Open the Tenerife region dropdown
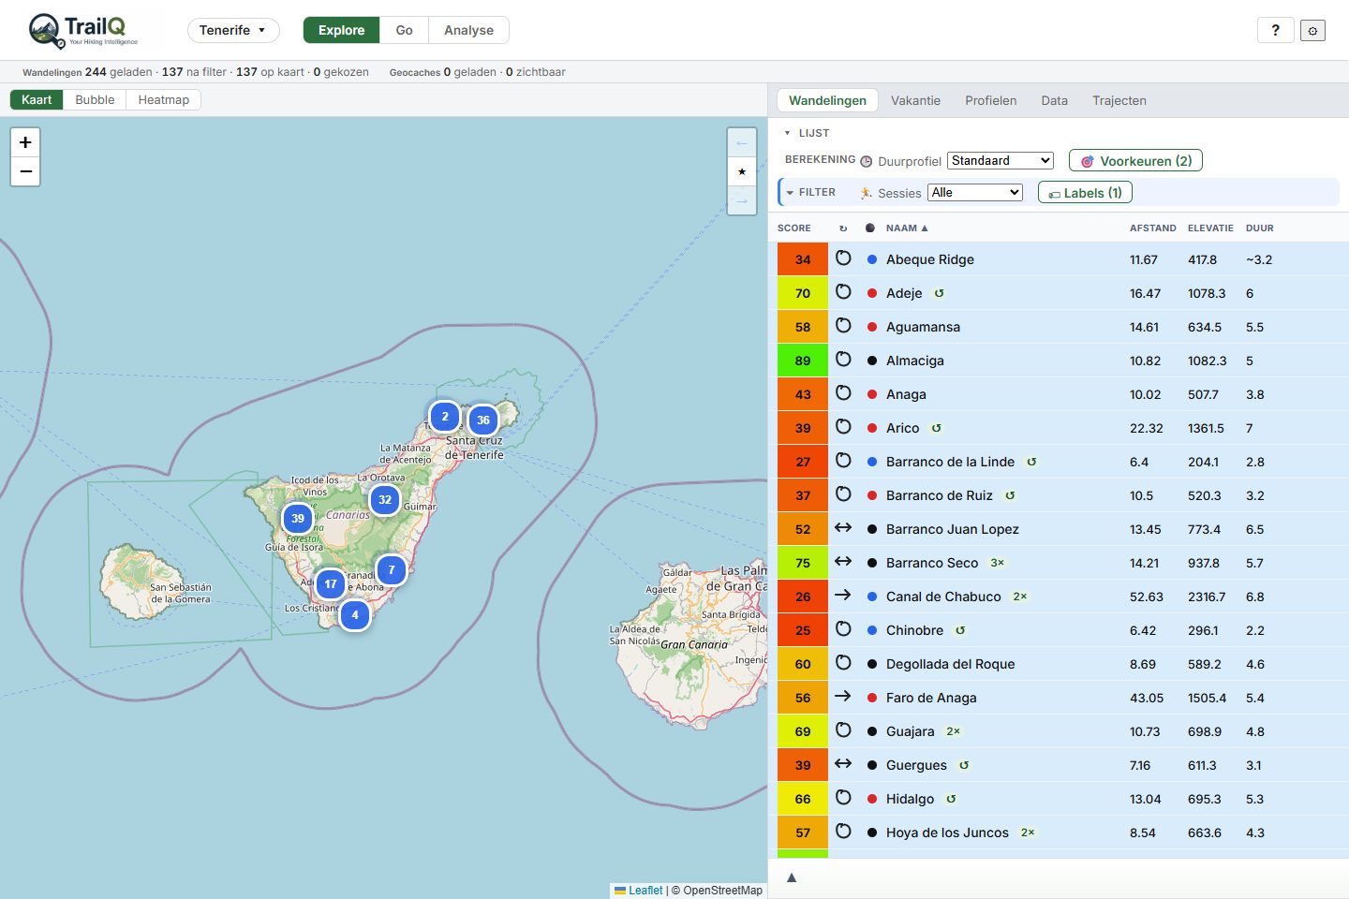The height and width of the screenshot is (899, 1349). click(233, 30)
